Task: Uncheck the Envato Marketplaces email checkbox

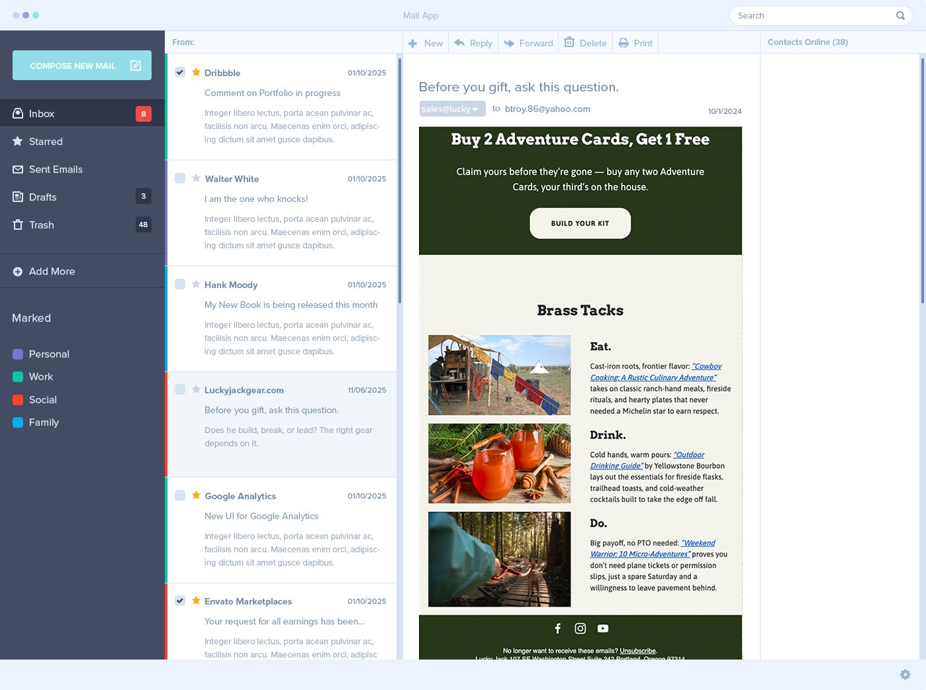Action: [x=180, y=601]
